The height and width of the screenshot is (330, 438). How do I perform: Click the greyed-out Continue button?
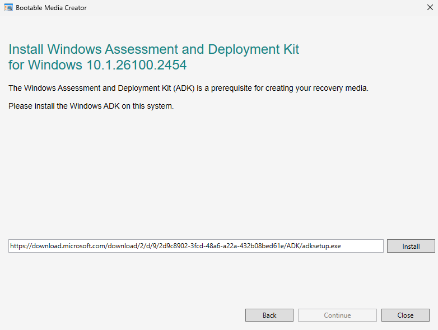click(x=337, y=315)
